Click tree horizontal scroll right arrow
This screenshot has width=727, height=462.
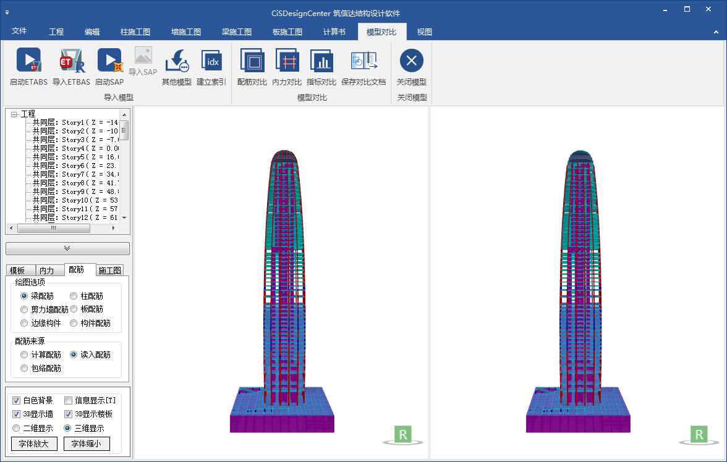point(114,228)
